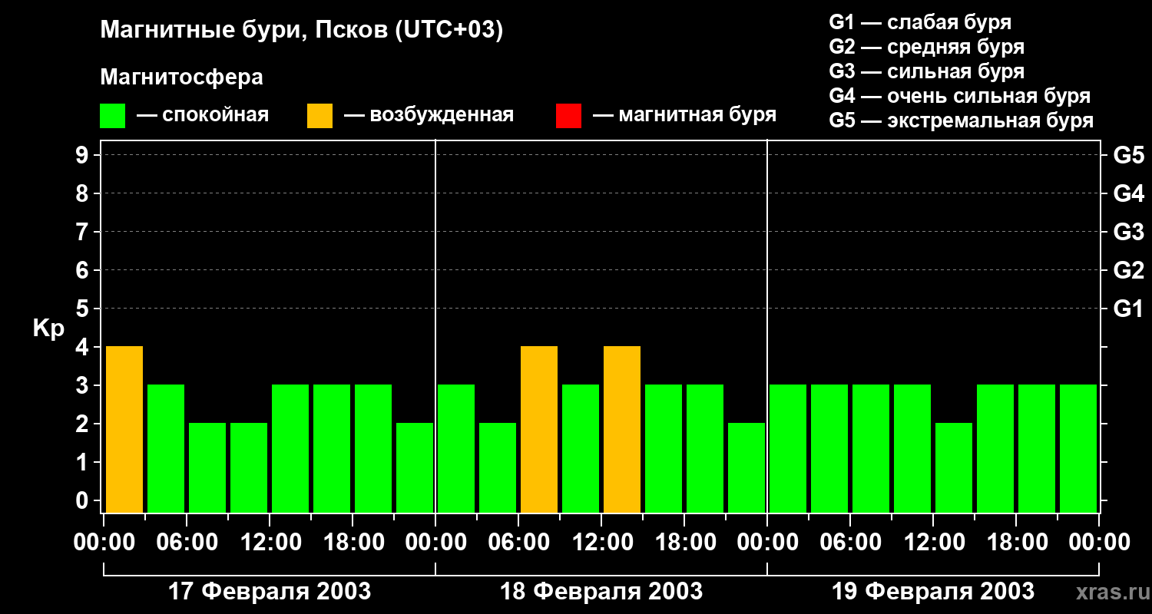Select the first orange bar on 17 February

pyautogui.click(x=124, y=429)
